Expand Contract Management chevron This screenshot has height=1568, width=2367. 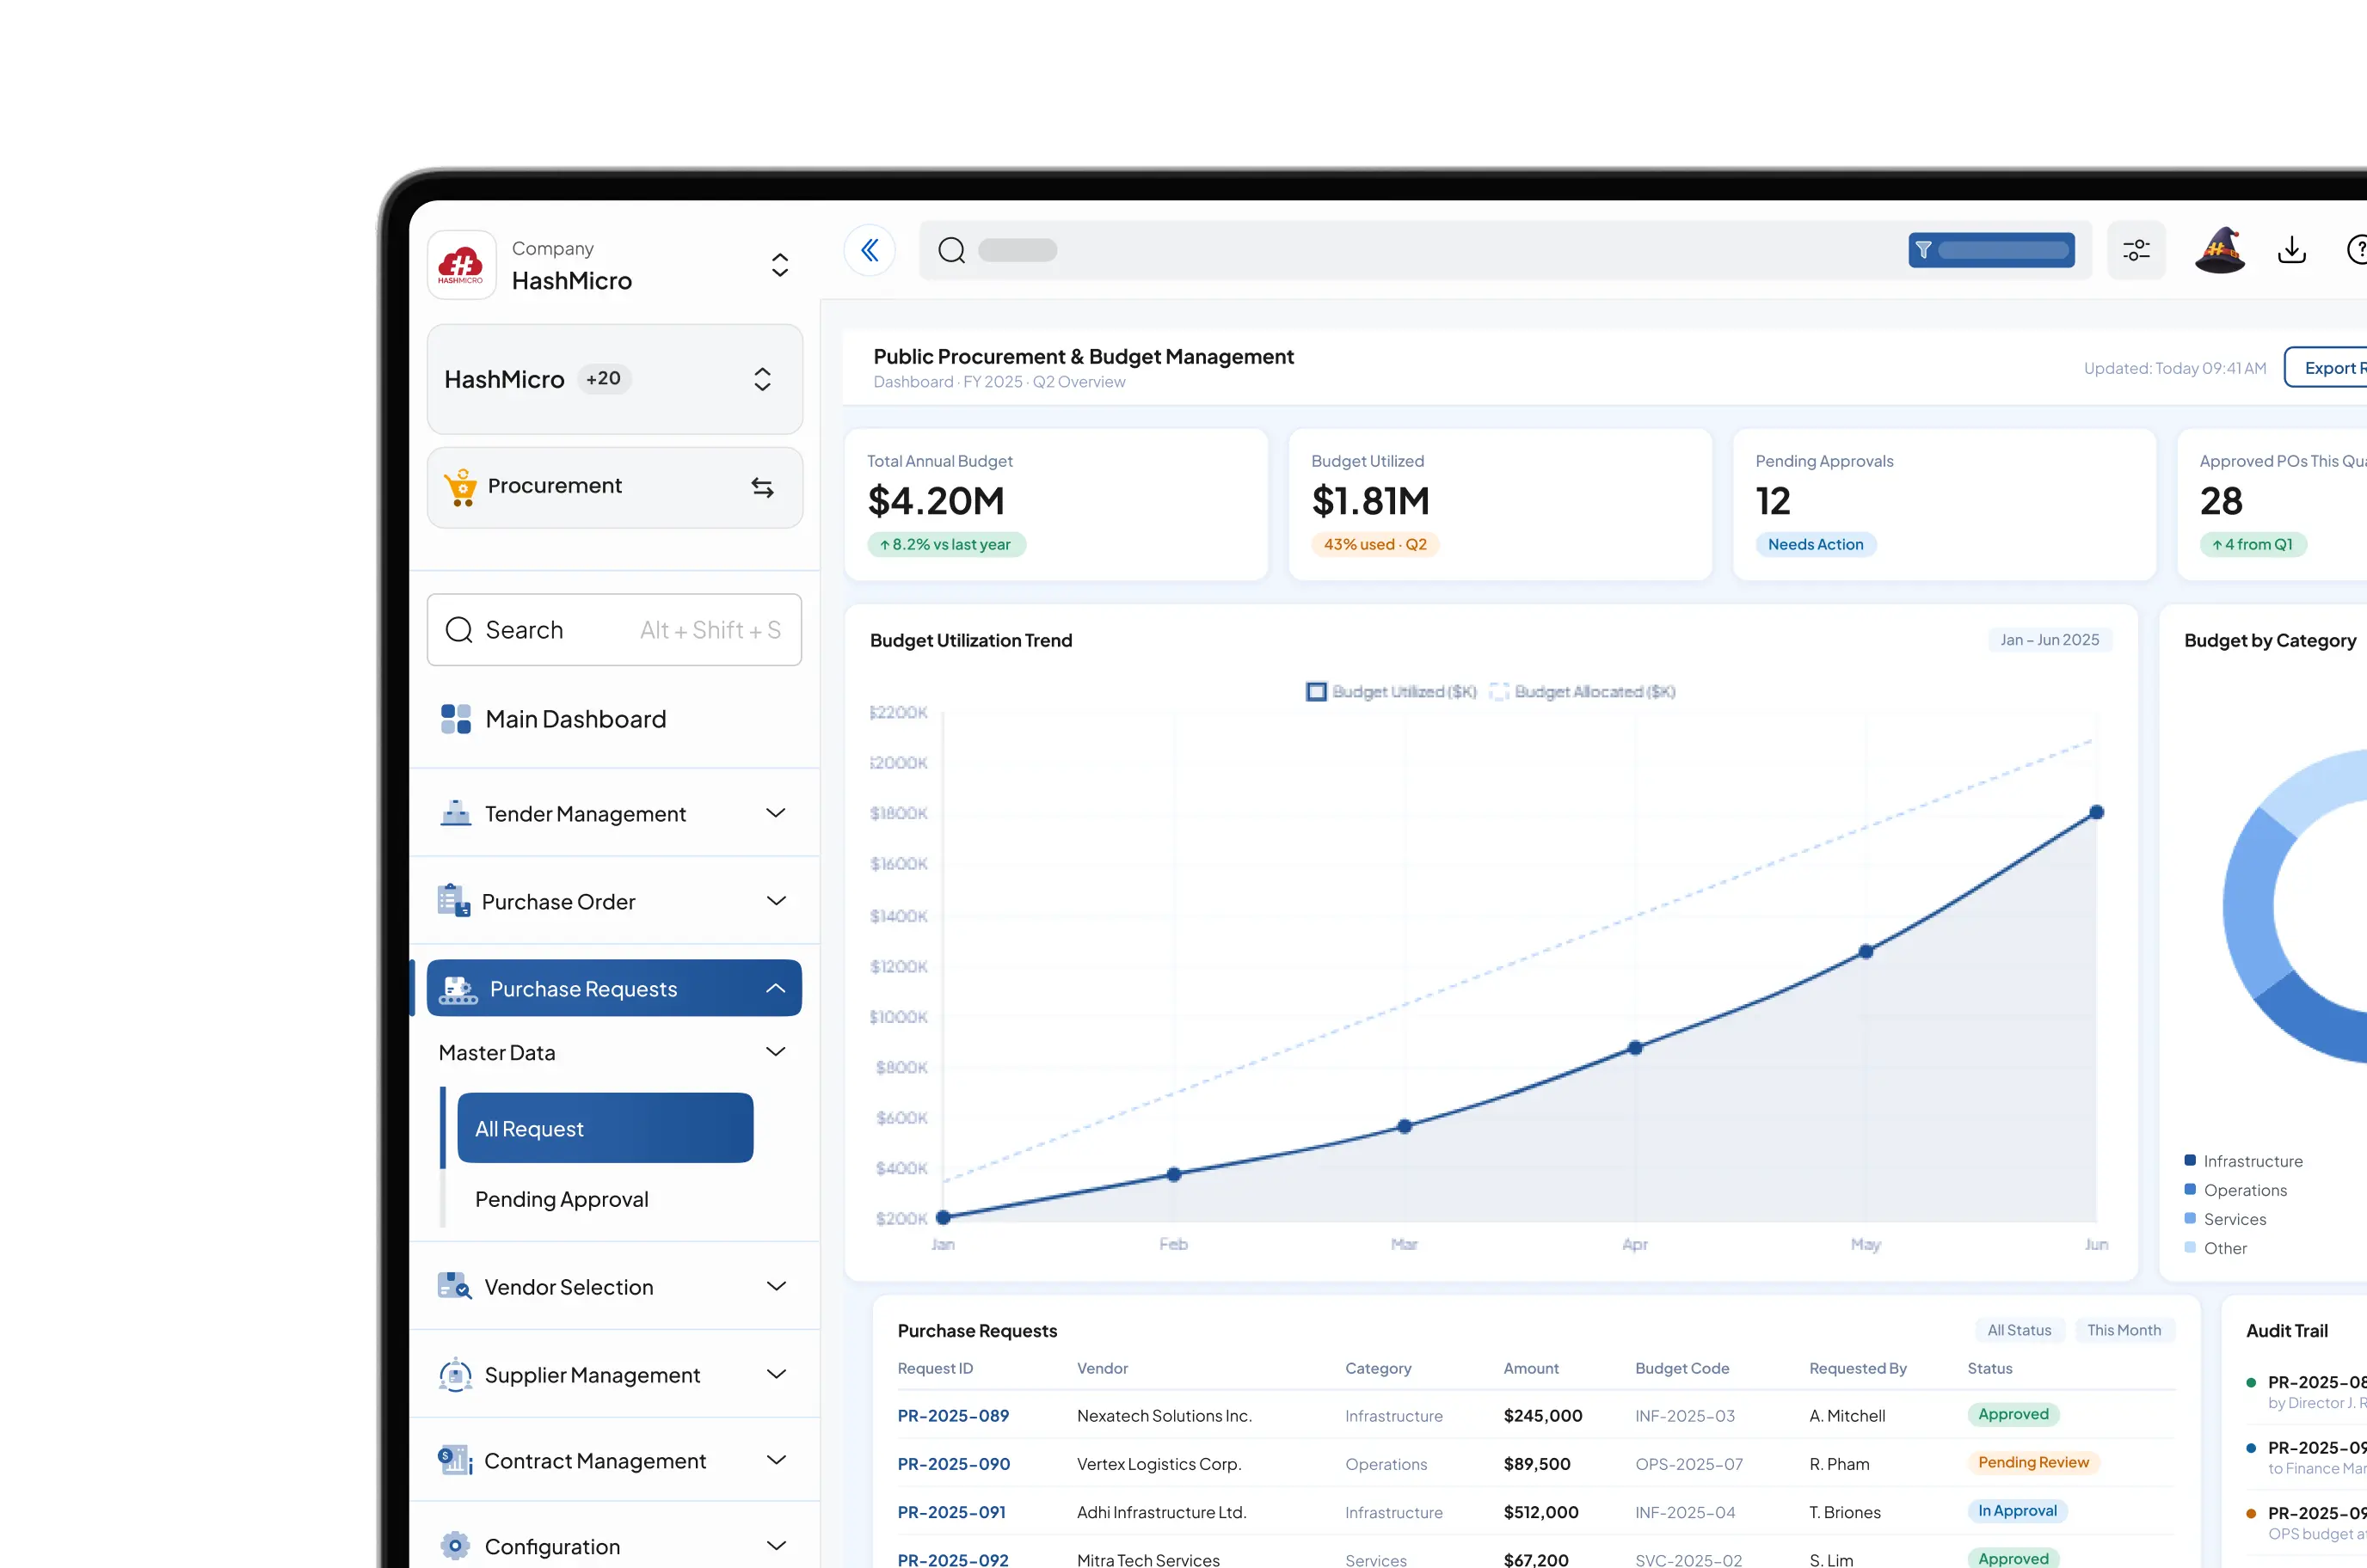pyautogui.click(x=775, y=1460)
